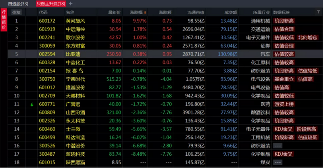Open the 比亚迪 stock name

73,54
